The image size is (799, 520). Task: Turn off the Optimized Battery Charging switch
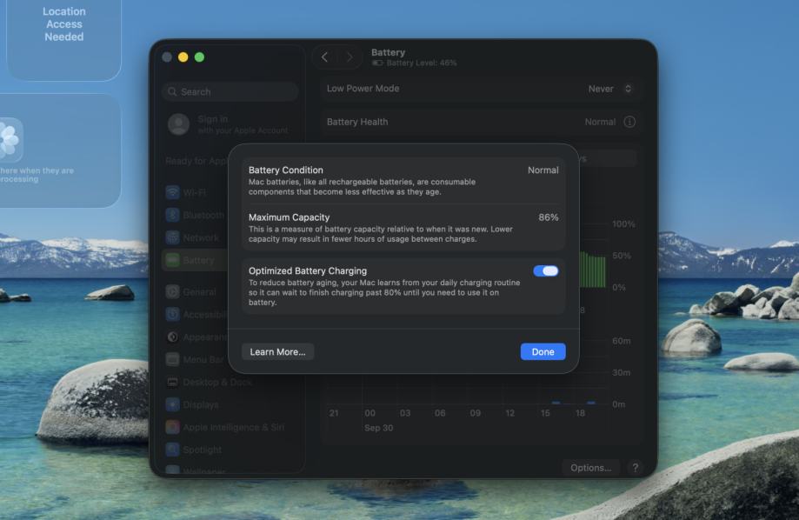[x=546, y=271]
